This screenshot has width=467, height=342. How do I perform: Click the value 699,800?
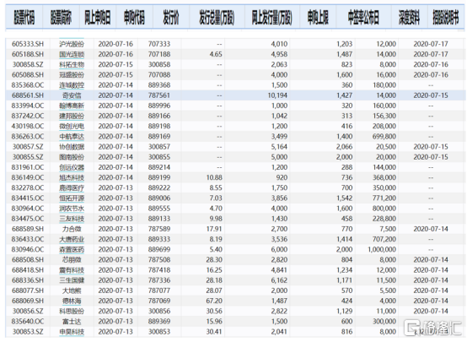pyautogui.click(x=384, y=137)
